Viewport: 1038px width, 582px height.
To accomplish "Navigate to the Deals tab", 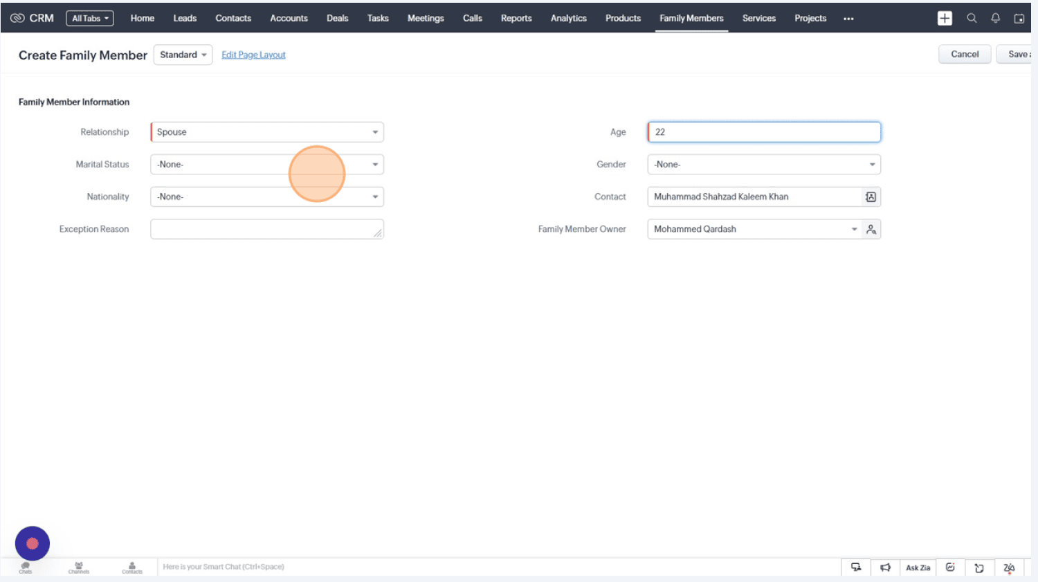I will 338,19.
